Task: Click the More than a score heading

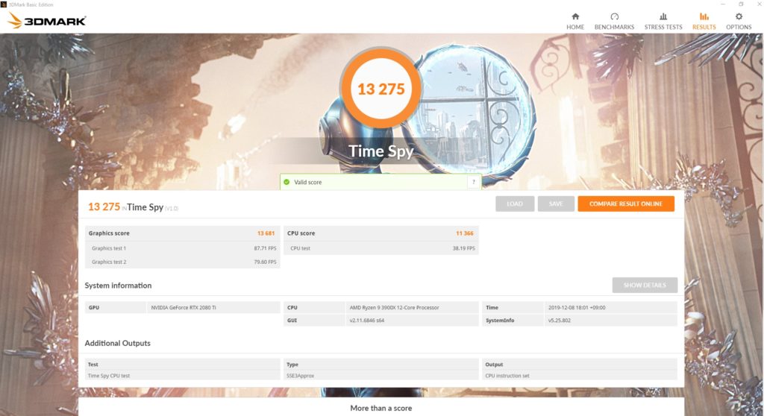Action: [x=381, y=409]
